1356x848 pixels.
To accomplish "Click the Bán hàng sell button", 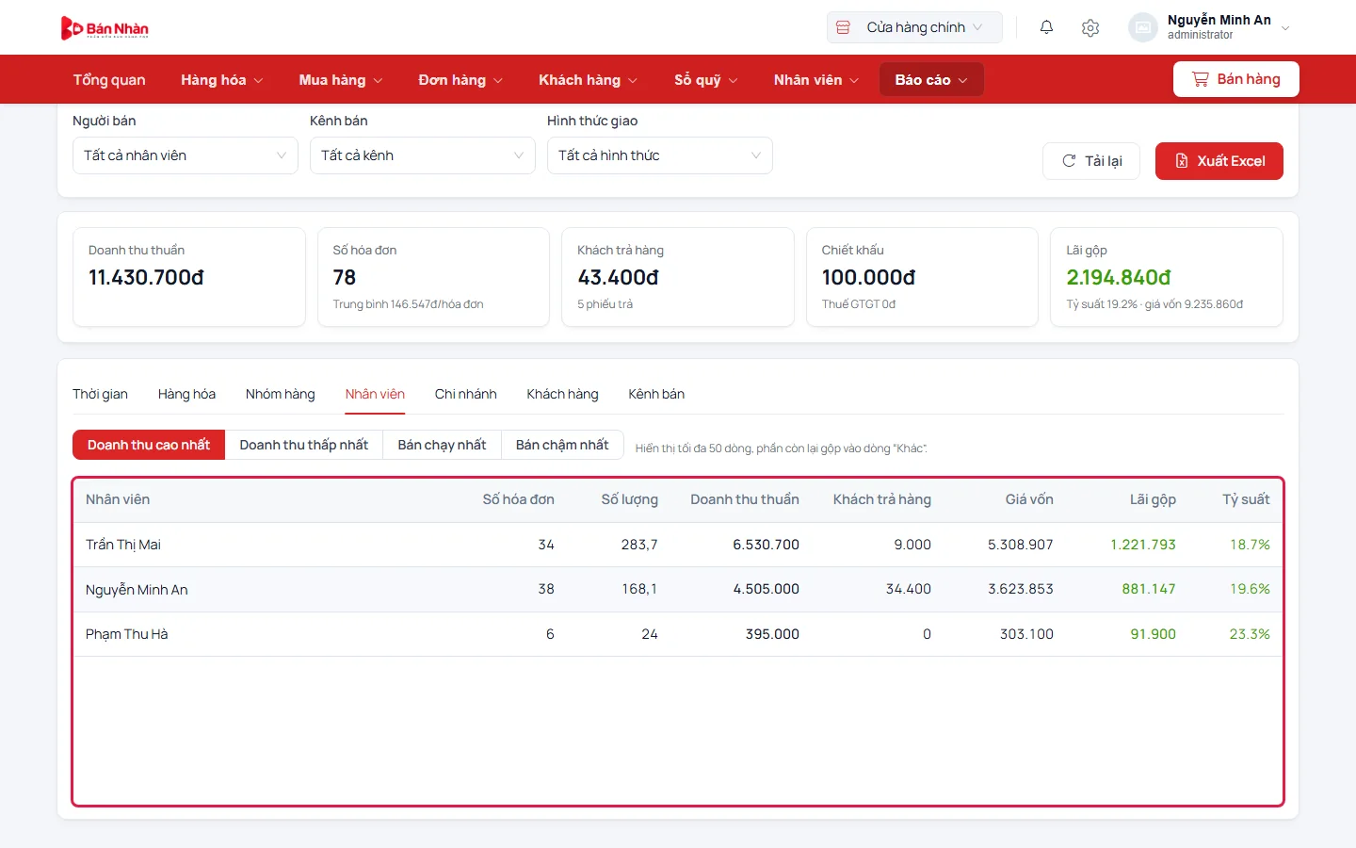I will click(x=1235, y=79).
